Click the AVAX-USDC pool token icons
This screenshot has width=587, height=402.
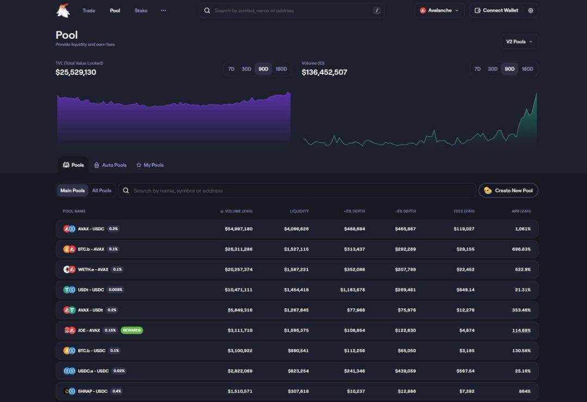[x=69, y=229]
